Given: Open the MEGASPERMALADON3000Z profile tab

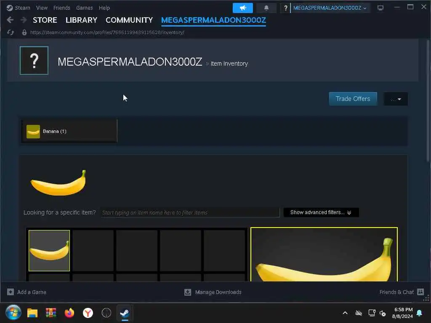Looking at the screenshot, I should point(213,20).
